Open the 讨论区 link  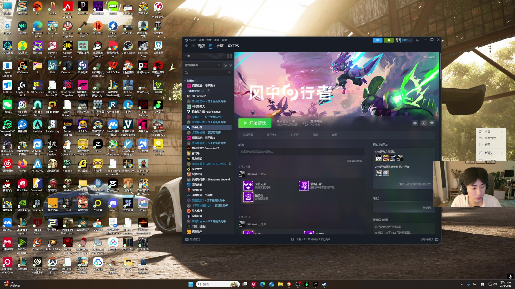click(x=295, y=135)
